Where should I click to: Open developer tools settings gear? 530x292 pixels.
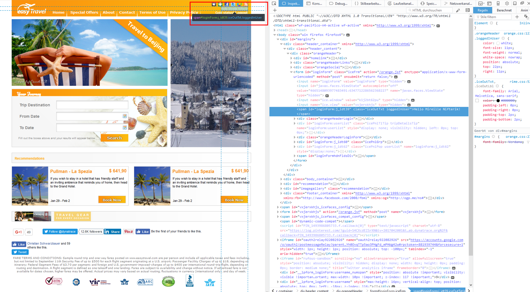[x=507, y=3]
